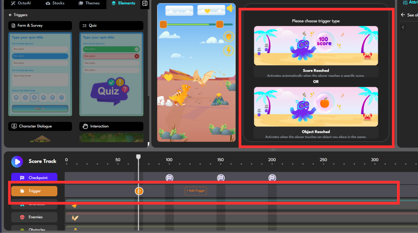The width and height of the screenshot is (418, 233).
Task: Go back using the Triggers arrow
Action: pyautogui.click(x=10, y=15)
